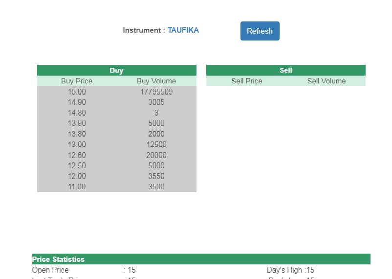
Task: Click the 15.00 buy price cell
Action: tap(77, 92)
